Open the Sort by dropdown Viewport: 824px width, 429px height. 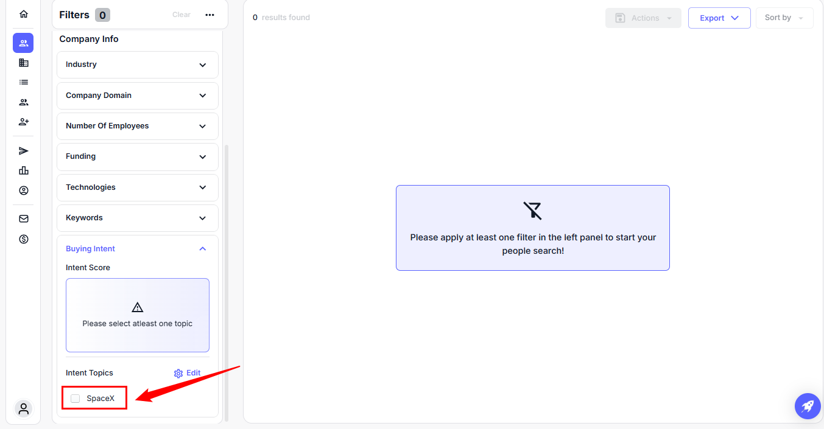(784, 18)
